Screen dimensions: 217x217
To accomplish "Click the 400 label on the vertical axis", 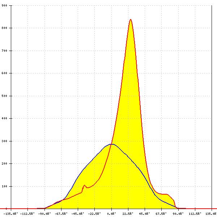I will click(x=4, y=119).
